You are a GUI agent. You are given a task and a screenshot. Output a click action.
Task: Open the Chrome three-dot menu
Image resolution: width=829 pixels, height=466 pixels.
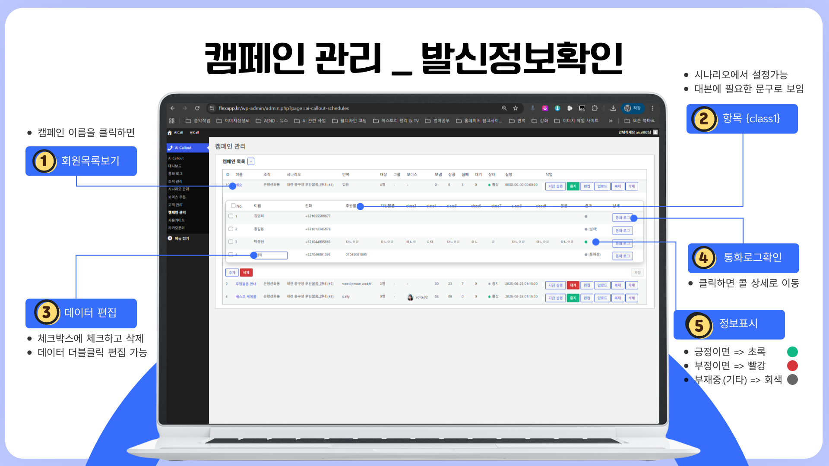click(x=652, y=108)
